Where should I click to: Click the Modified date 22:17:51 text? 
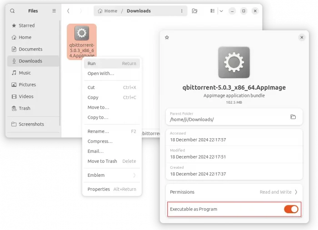(x=198, y=157)
